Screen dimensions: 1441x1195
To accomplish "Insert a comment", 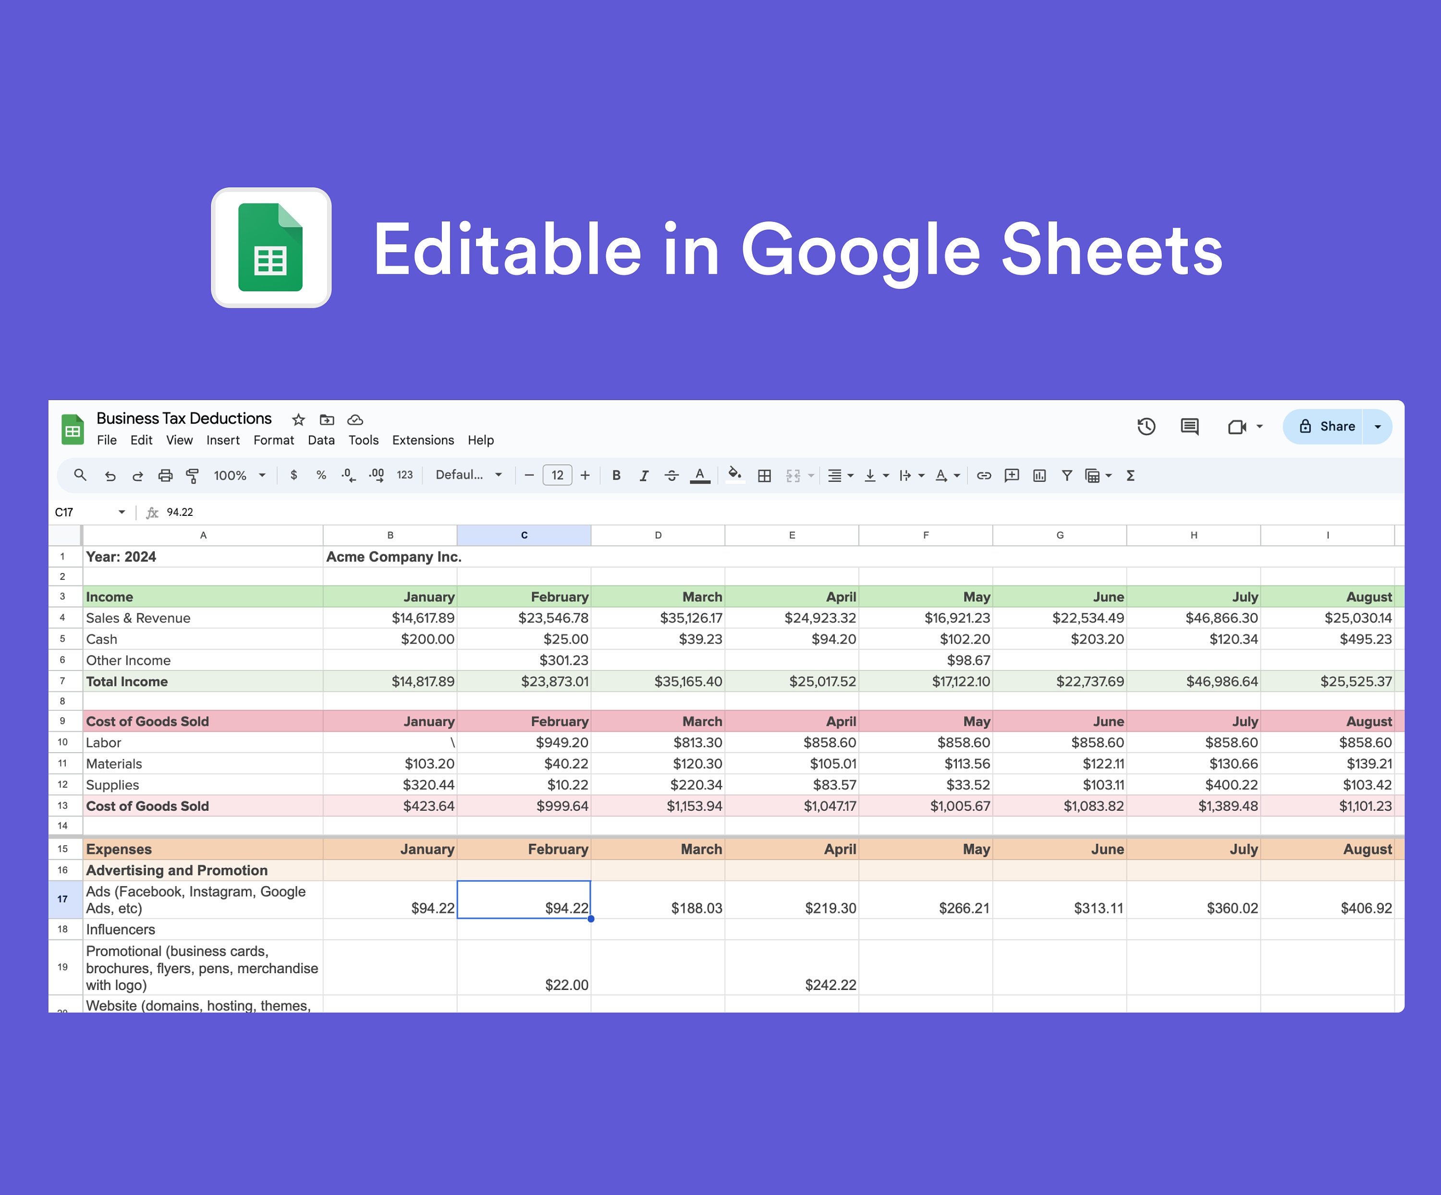I will pos(1012,475).
